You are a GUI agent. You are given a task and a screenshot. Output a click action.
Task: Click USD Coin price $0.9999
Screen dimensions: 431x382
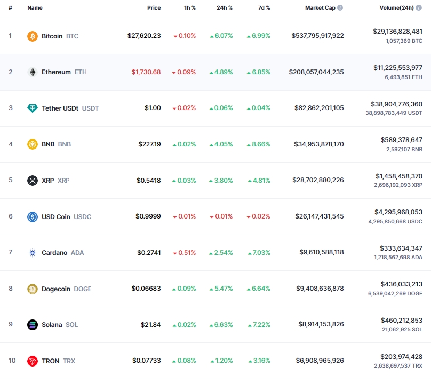pos(148,216)
